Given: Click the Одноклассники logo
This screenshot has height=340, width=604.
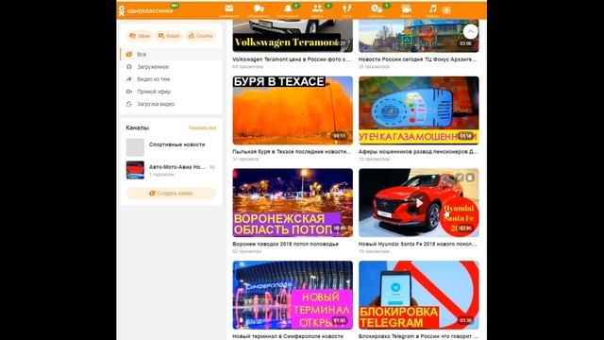Looking at the screenshot, I should point(145,10).
